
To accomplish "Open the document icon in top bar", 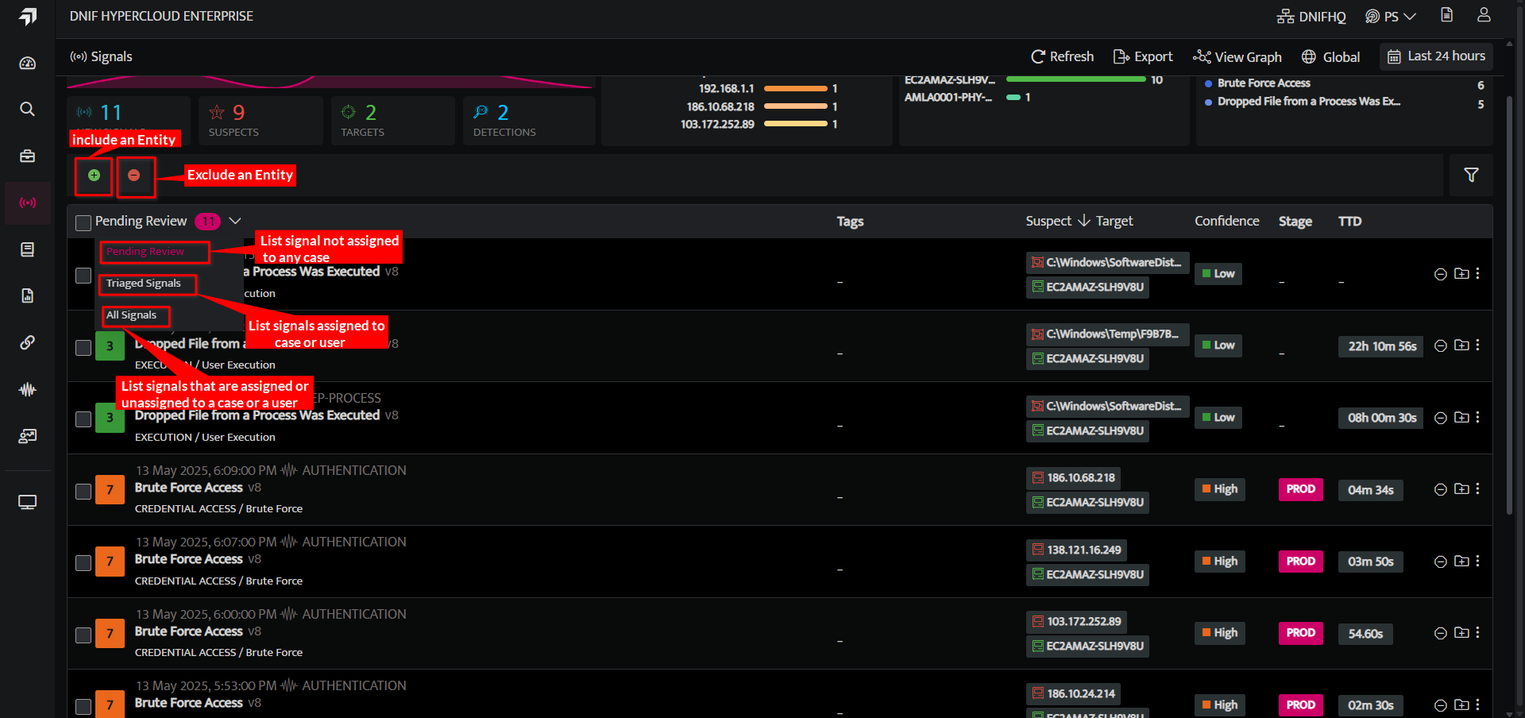I will (1446, 15).
